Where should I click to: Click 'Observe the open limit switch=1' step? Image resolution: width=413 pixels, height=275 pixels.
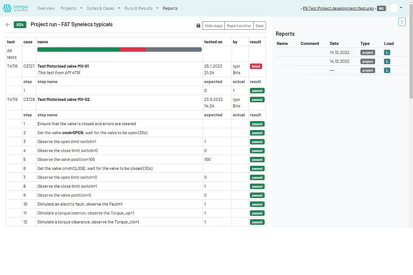(67, 142)
